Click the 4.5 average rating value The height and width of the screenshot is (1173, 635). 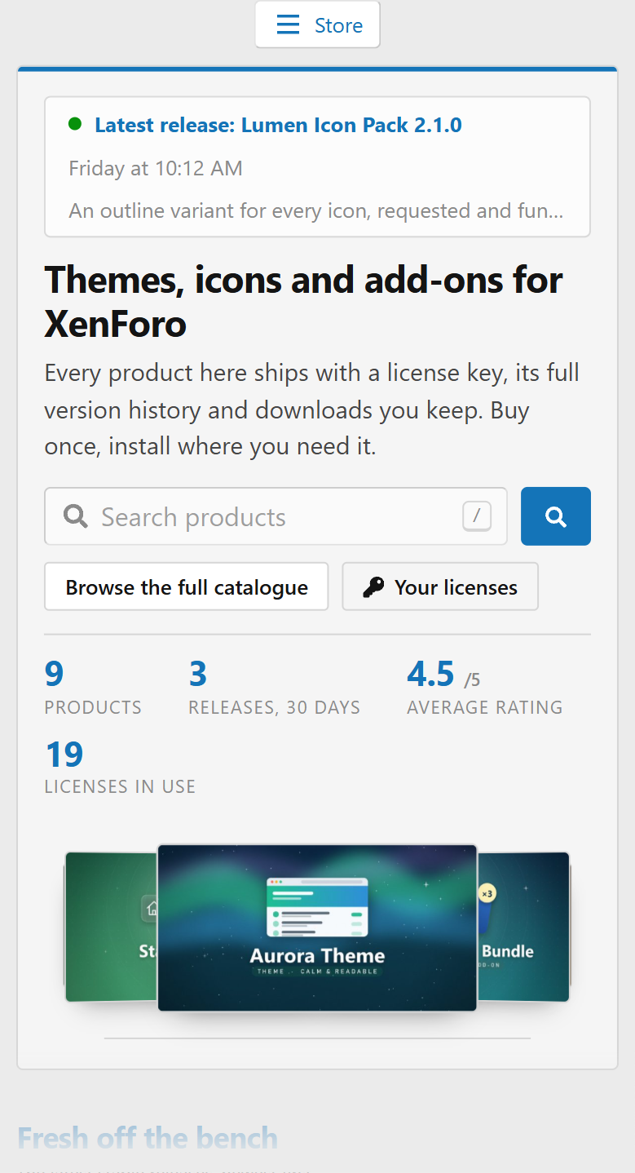click(x=430, y=675)
